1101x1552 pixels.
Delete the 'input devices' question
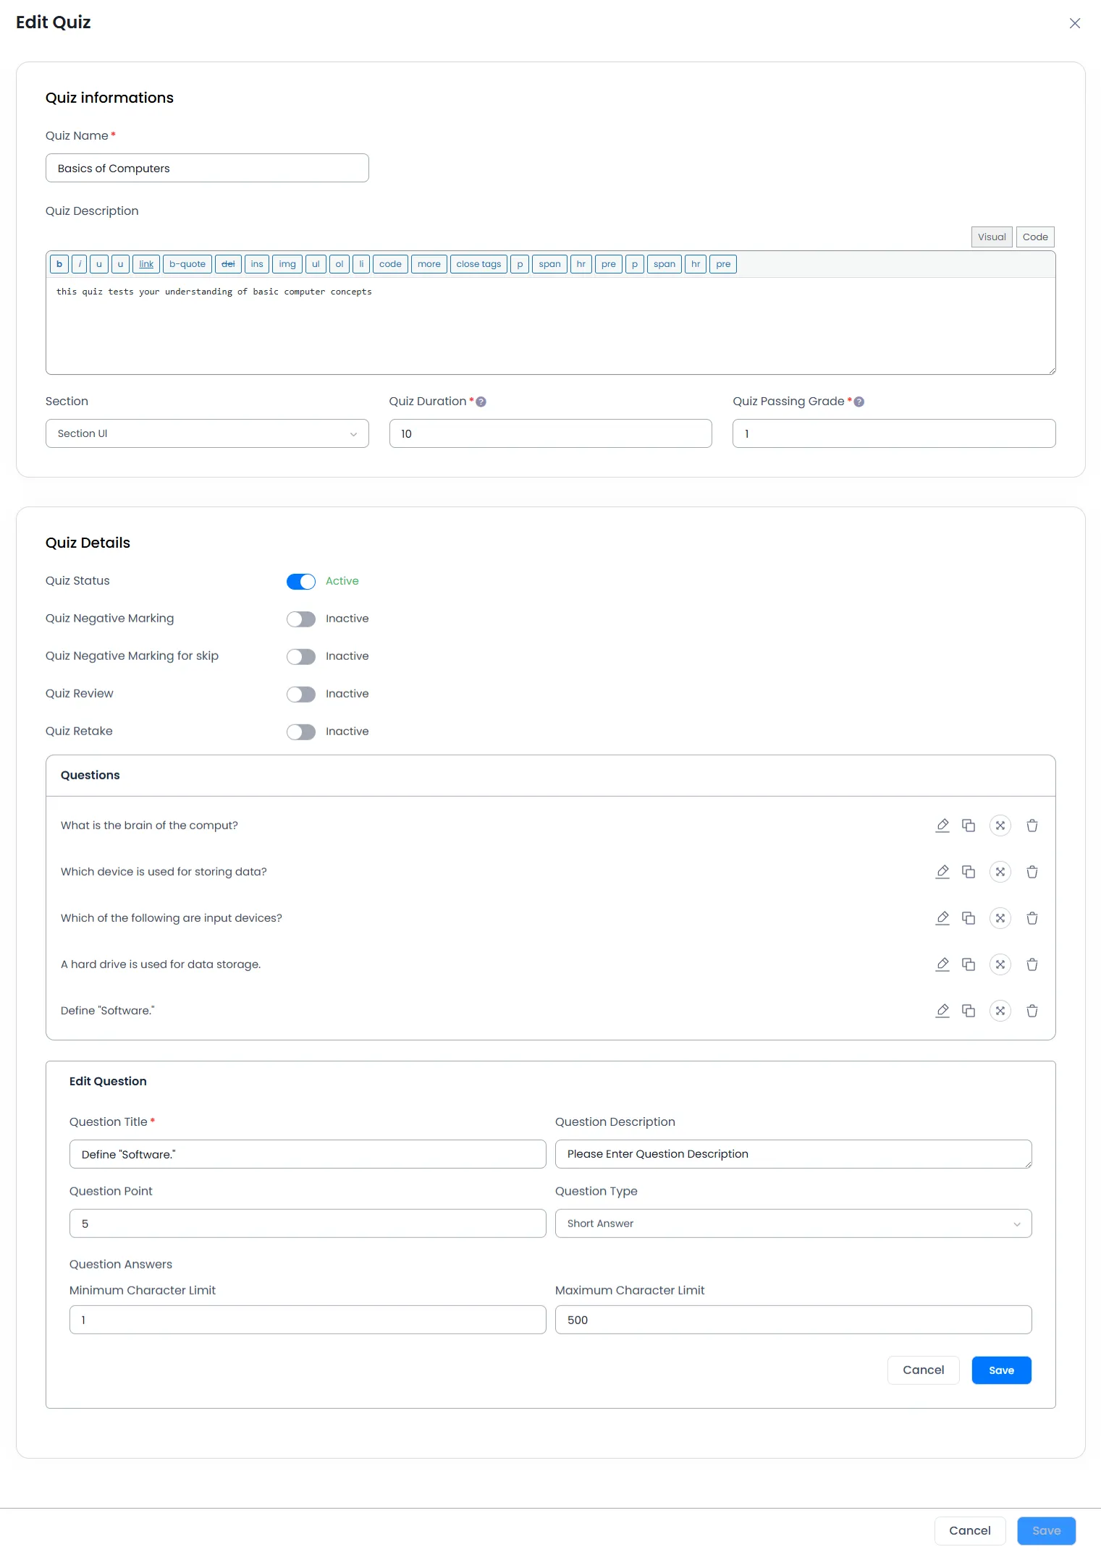tap(1032, 918)
